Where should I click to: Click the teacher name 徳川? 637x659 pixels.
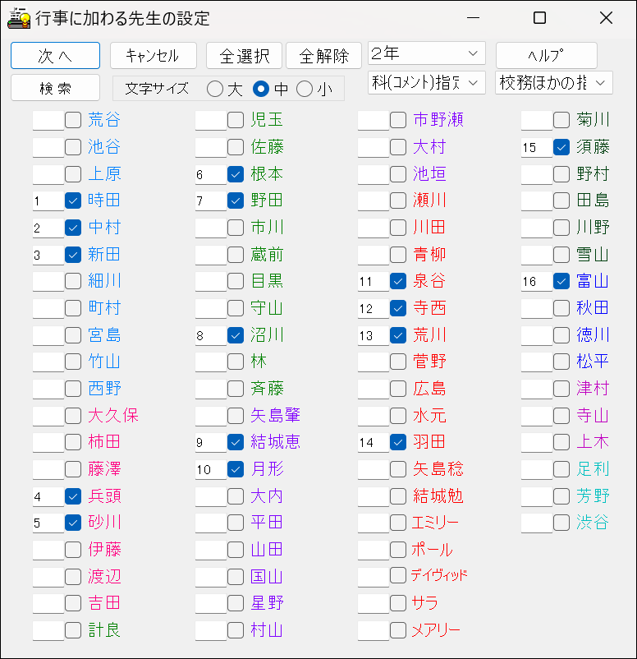[x=593, y=335]
